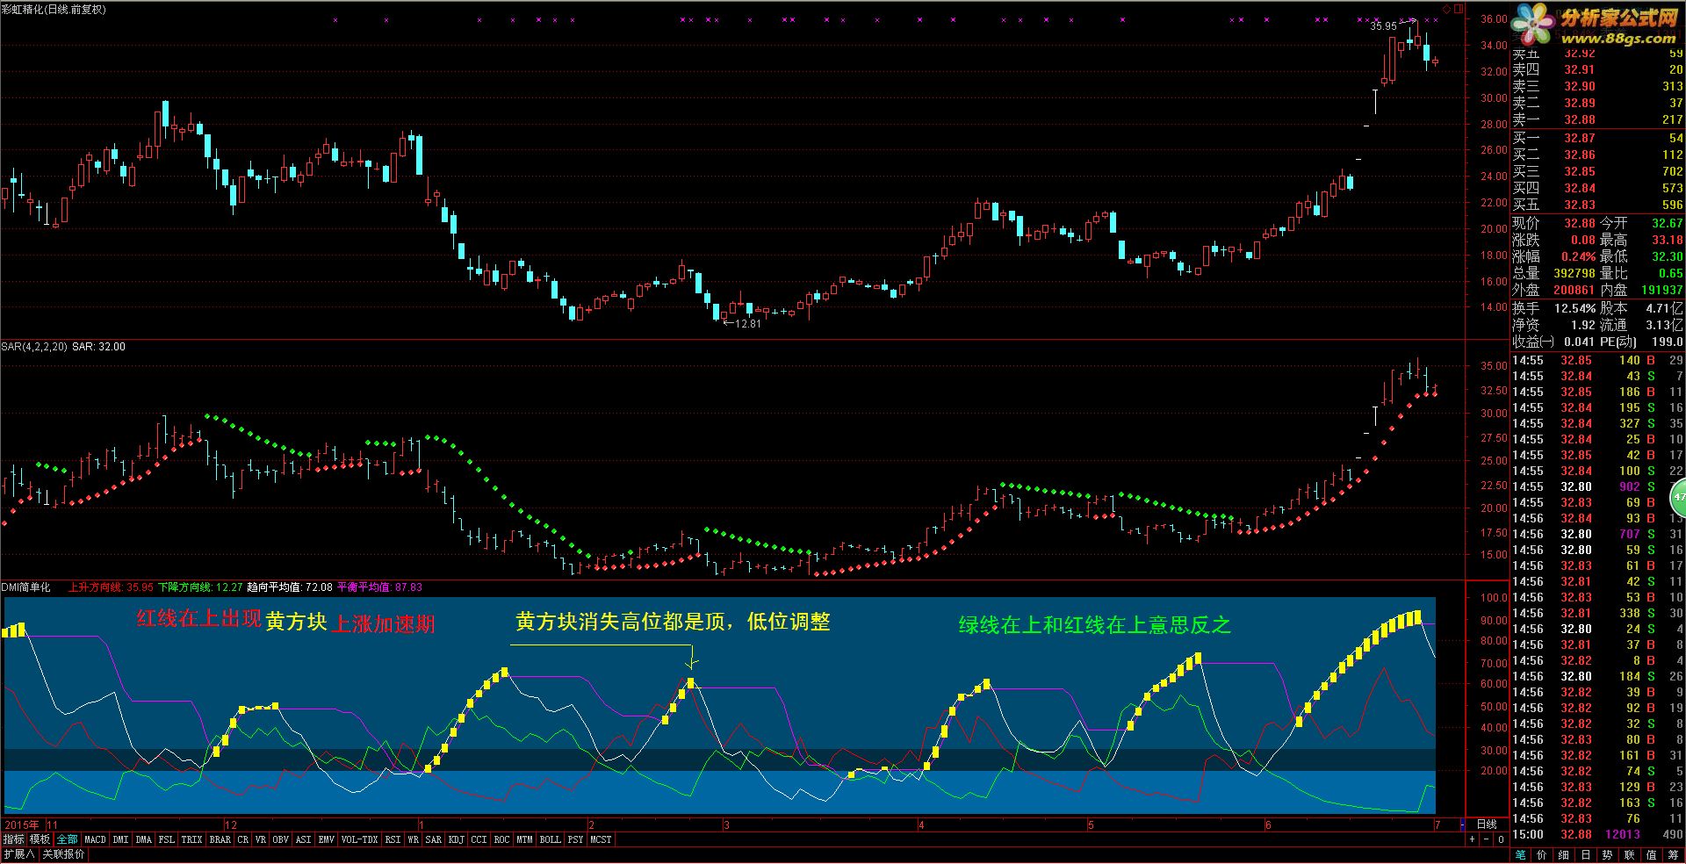The height and width of the screenshot is (864, 1686).
Task: Switch to the 价 price tab
Action: (1543, 854)
